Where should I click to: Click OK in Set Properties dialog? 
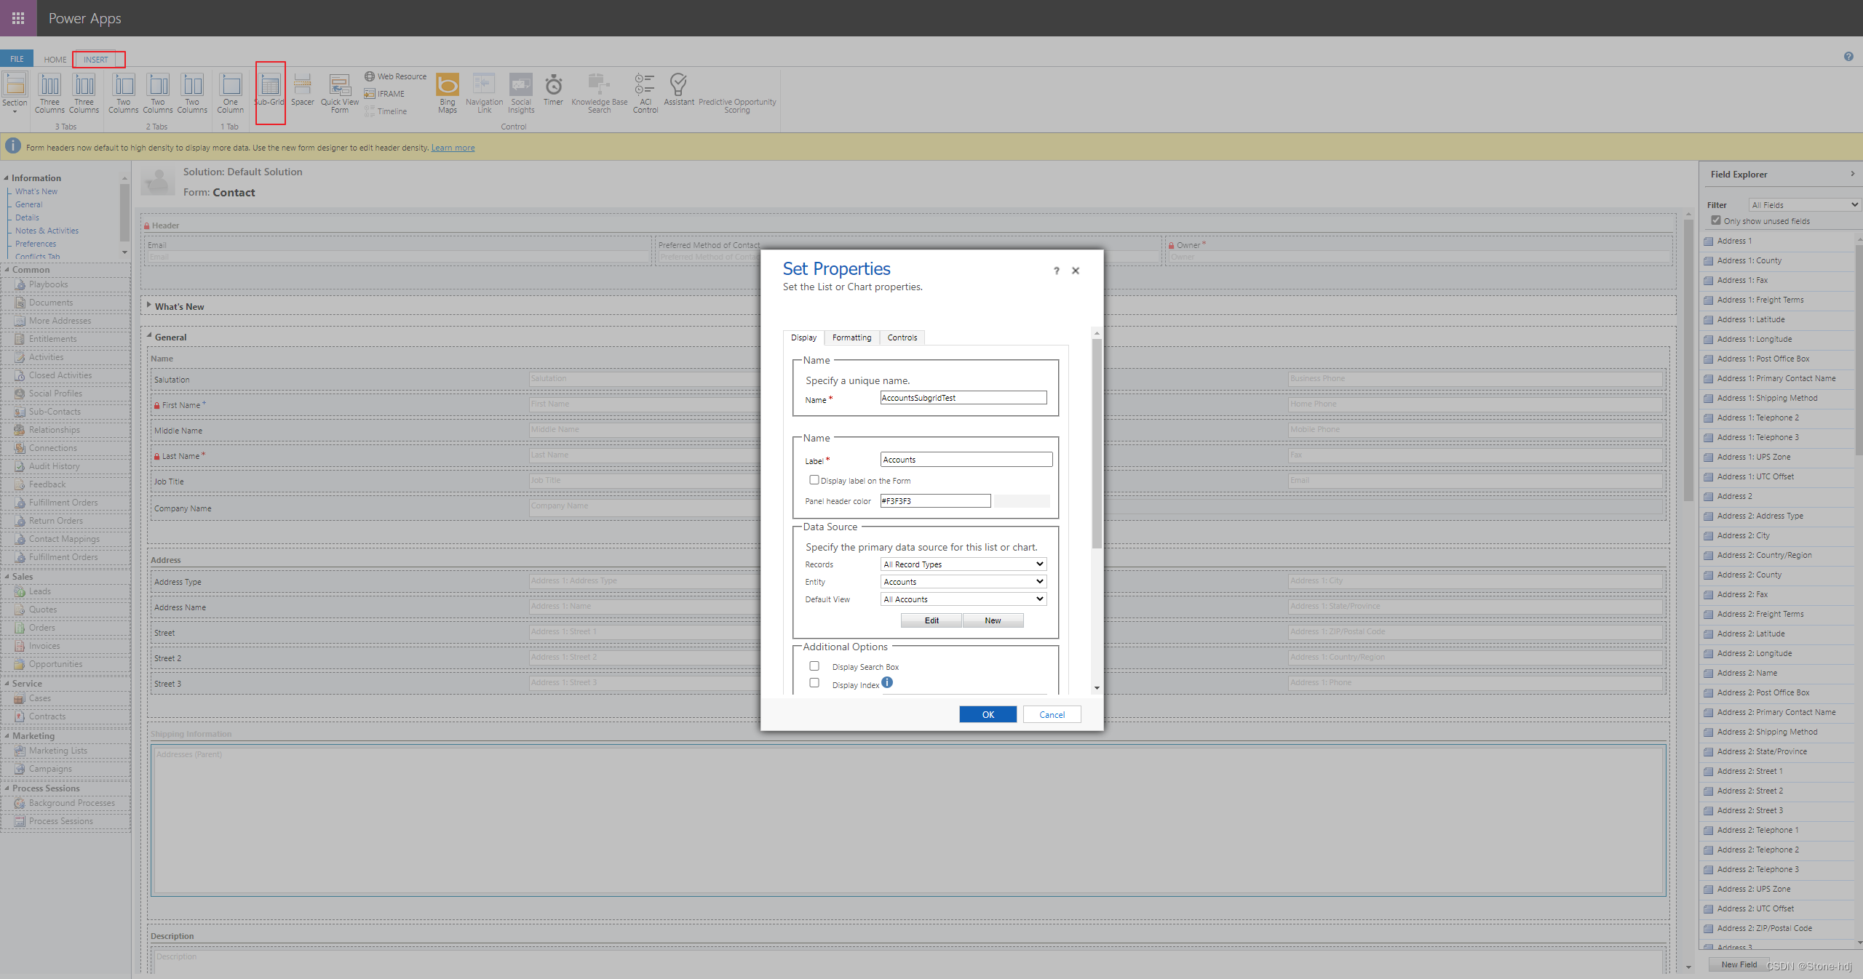point(988,714)
